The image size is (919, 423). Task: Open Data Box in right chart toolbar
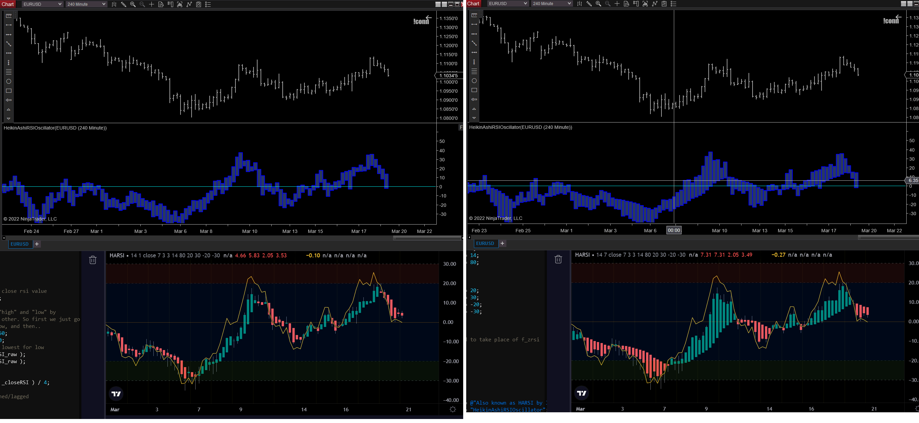click(x=627, y=4)
